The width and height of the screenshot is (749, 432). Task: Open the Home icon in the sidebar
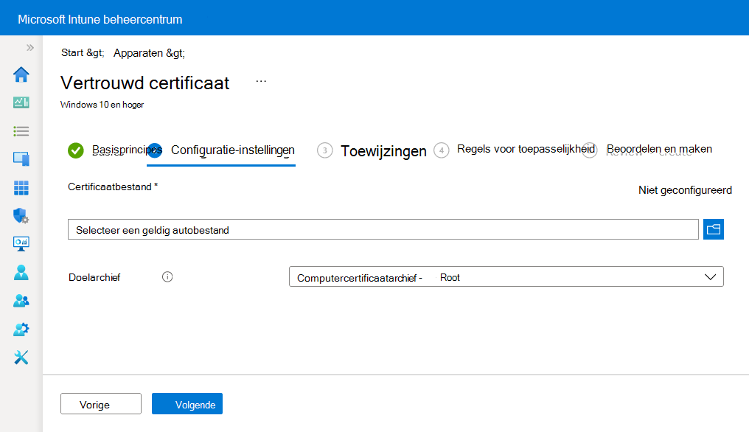pos(21,74)
